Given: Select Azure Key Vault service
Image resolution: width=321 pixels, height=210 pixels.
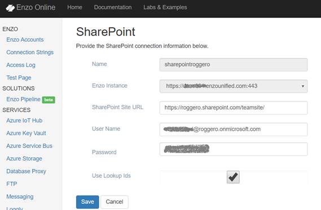Looking at the screenshot, I should click(26, 133).
